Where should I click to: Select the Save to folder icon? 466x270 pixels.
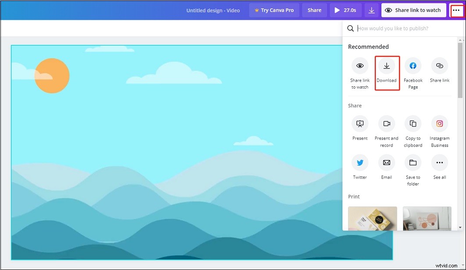413,163
